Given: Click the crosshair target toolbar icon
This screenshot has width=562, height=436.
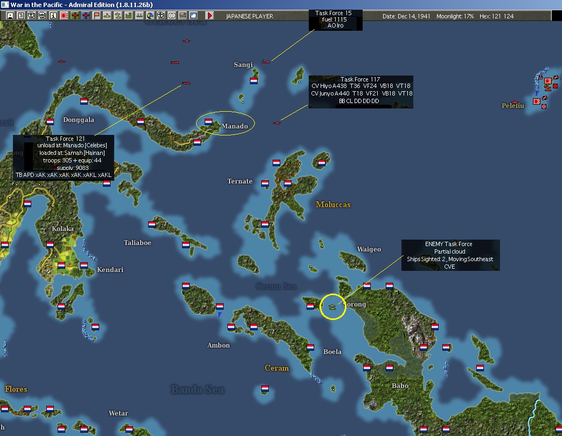Looking at the screenshot, I should pos(161,16).
